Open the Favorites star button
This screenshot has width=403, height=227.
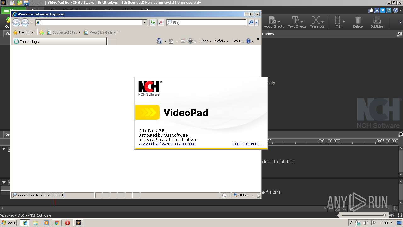(23, 32)
